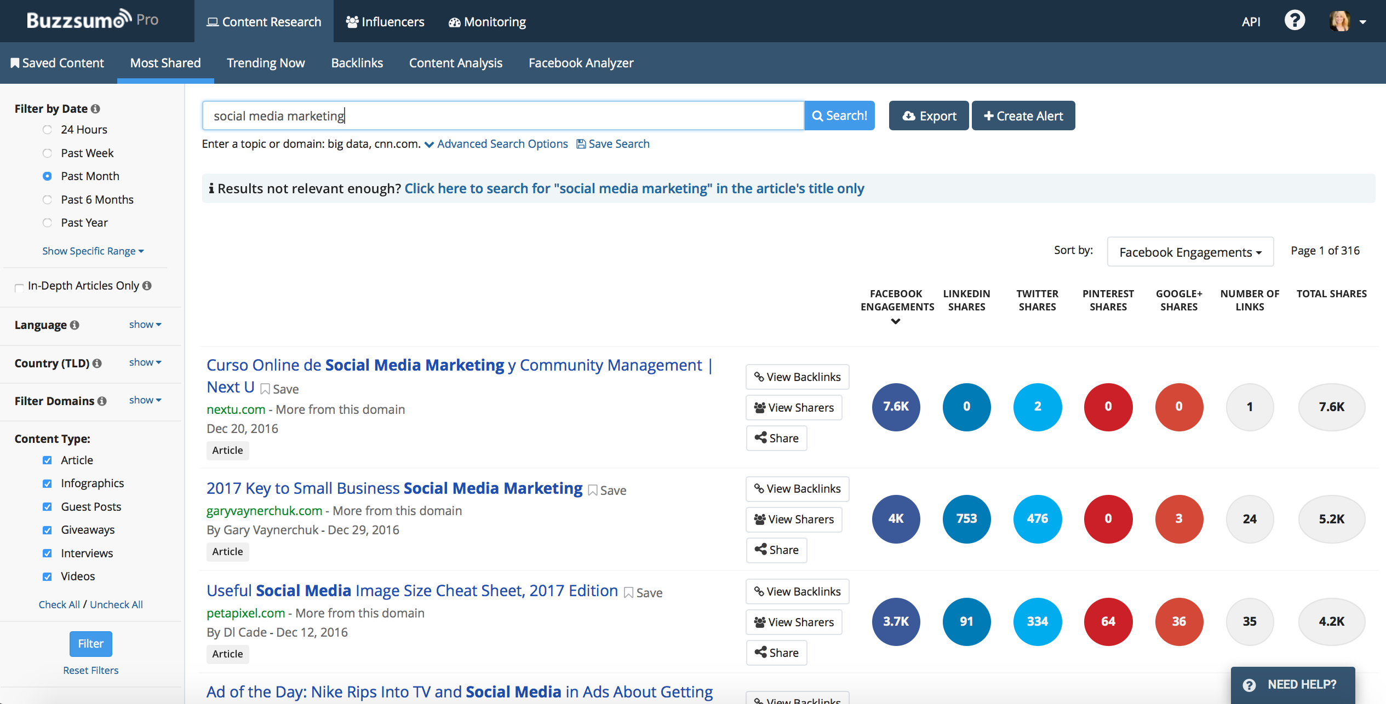Uncheck the Infographics content type

[x=47, y=483]
